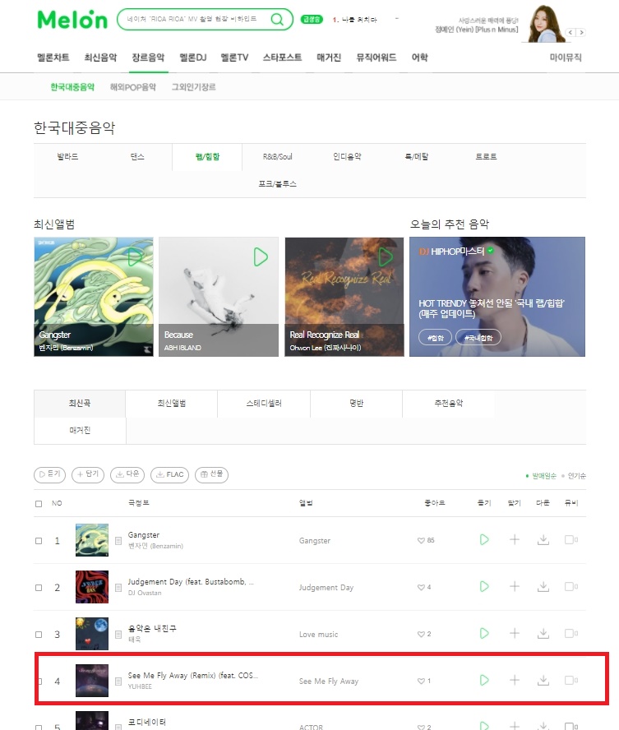Viewport: 619px width, 730px height.
Task: Click the FLAC download button
Action: (x=170, y=474)
